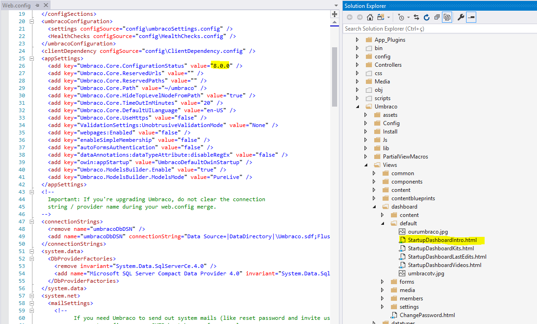Open the editor tab list dropdown arrow
Screen dimensions: 537x324
tap(336, 6)
